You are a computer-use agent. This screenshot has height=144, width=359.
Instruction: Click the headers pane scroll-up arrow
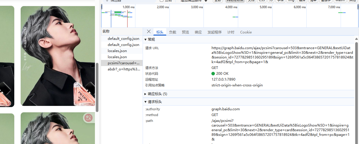(x=356, y=39)
